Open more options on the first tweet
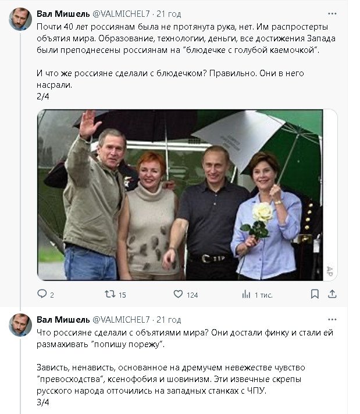 [x=332, y=13]
